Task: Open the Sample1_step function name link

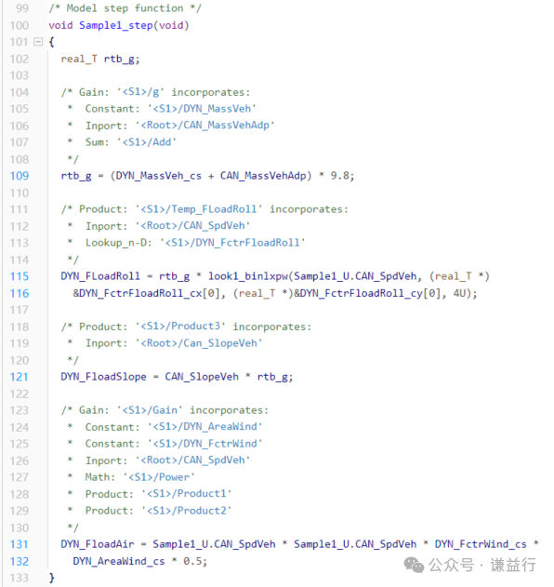Action: [115, 25]
